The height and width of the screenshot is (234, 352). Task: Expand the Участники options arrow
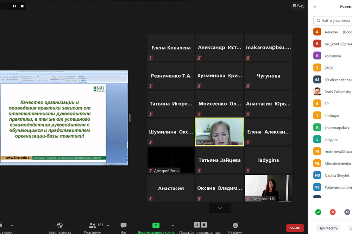pyautogui.click(x=108, y=225)
